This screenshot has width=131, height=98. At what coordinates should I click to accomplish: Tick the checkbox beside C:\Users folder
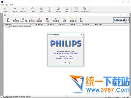(x=7, y=27)
